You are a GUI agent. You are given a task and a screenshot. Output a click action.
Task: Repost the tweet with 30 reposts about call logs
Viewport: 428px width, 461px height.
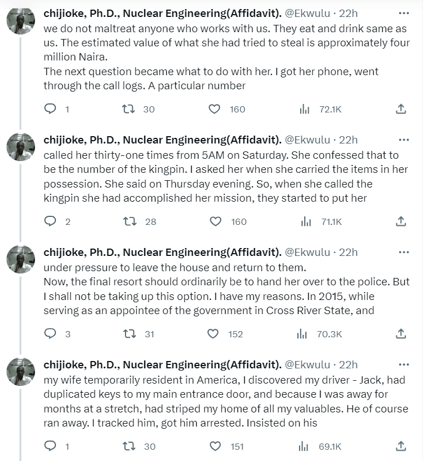(128, 109)
